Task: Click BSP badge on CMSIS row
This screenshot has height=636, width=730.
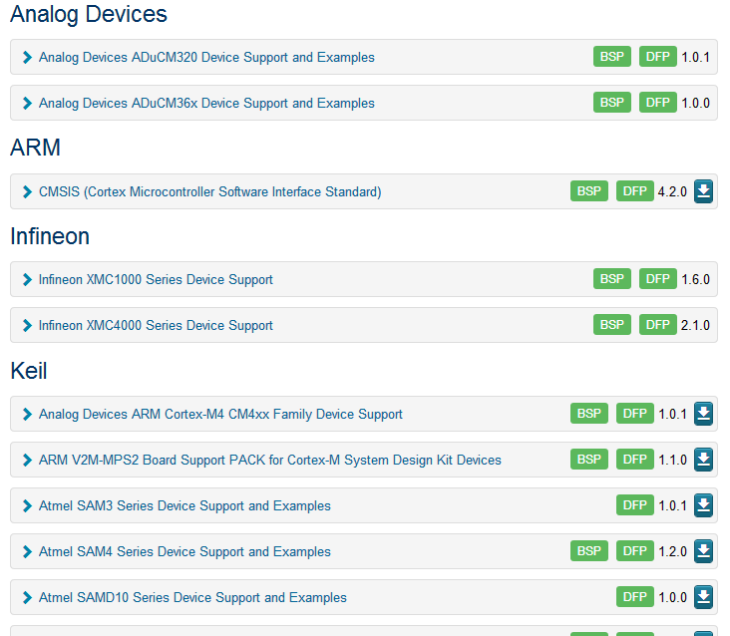Action: (589, 190)
